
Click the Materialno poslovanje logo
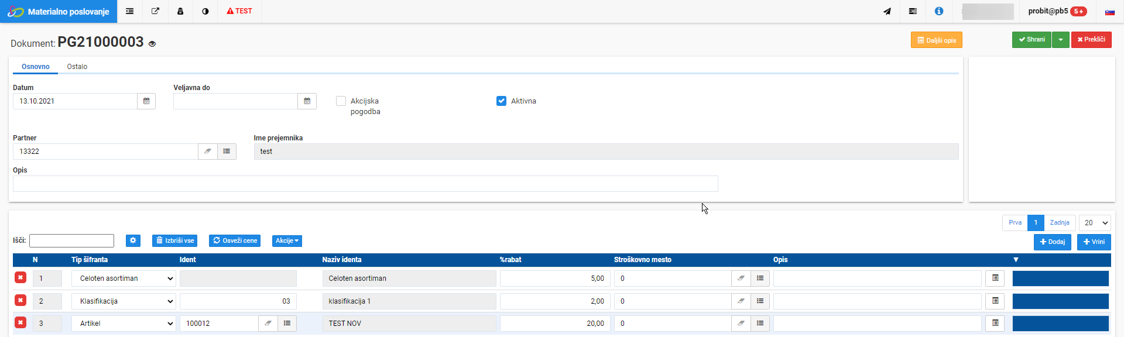tap(59, 12)
